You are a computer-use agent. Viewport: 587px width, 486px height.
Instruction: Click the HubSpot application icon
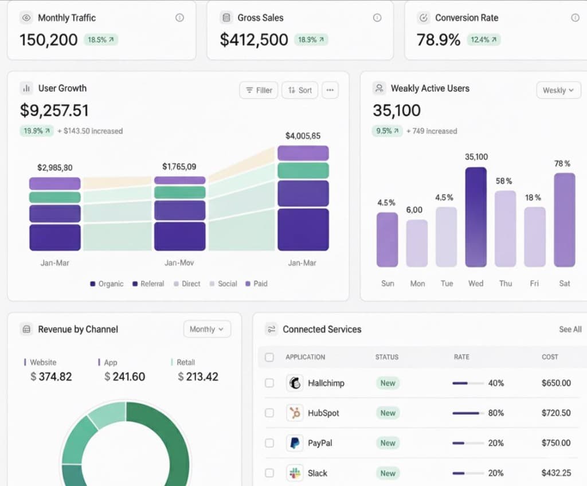[x=295, y=413]
